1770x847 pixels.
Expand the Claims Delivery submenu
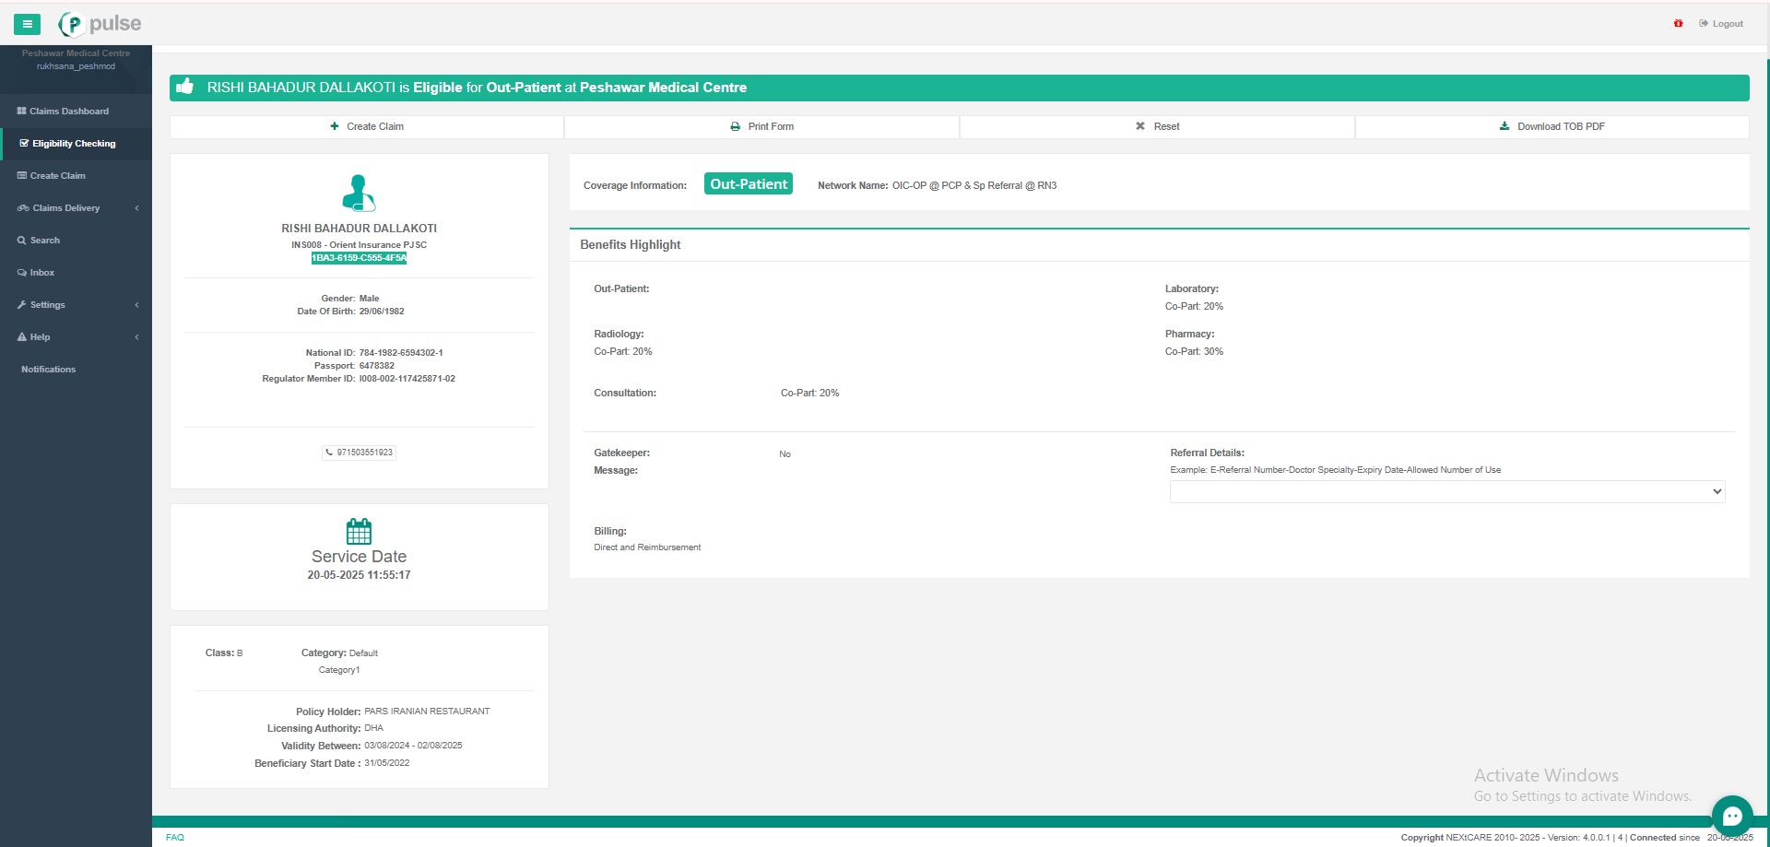76,208
